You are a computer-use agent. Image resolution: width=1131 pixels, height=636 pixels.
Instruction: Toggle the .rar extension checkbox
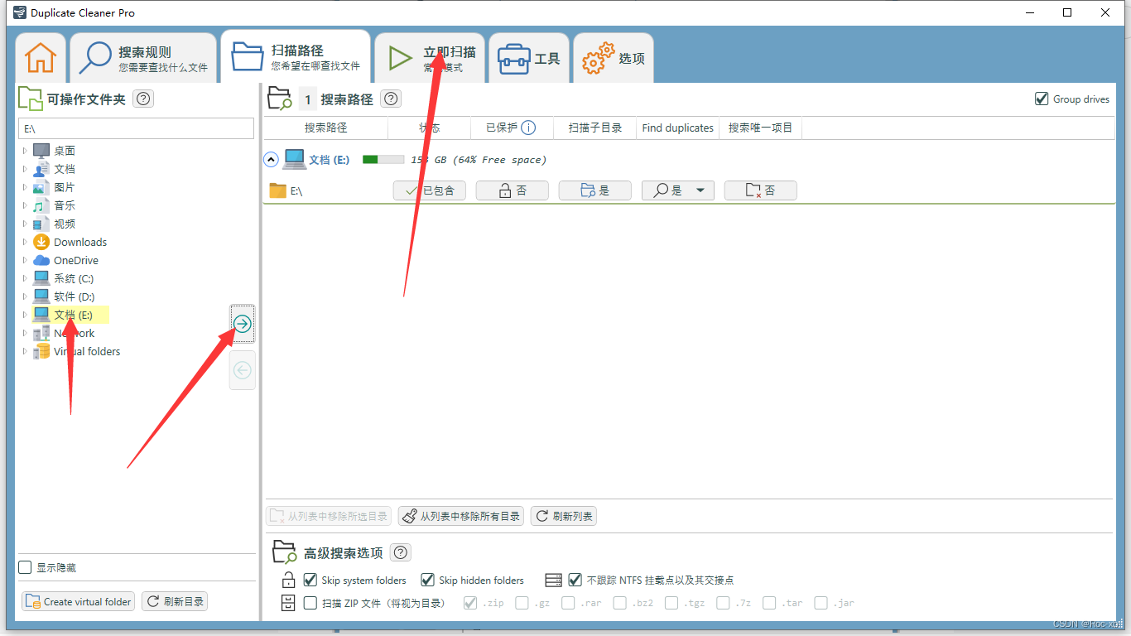tap(568, 603)
